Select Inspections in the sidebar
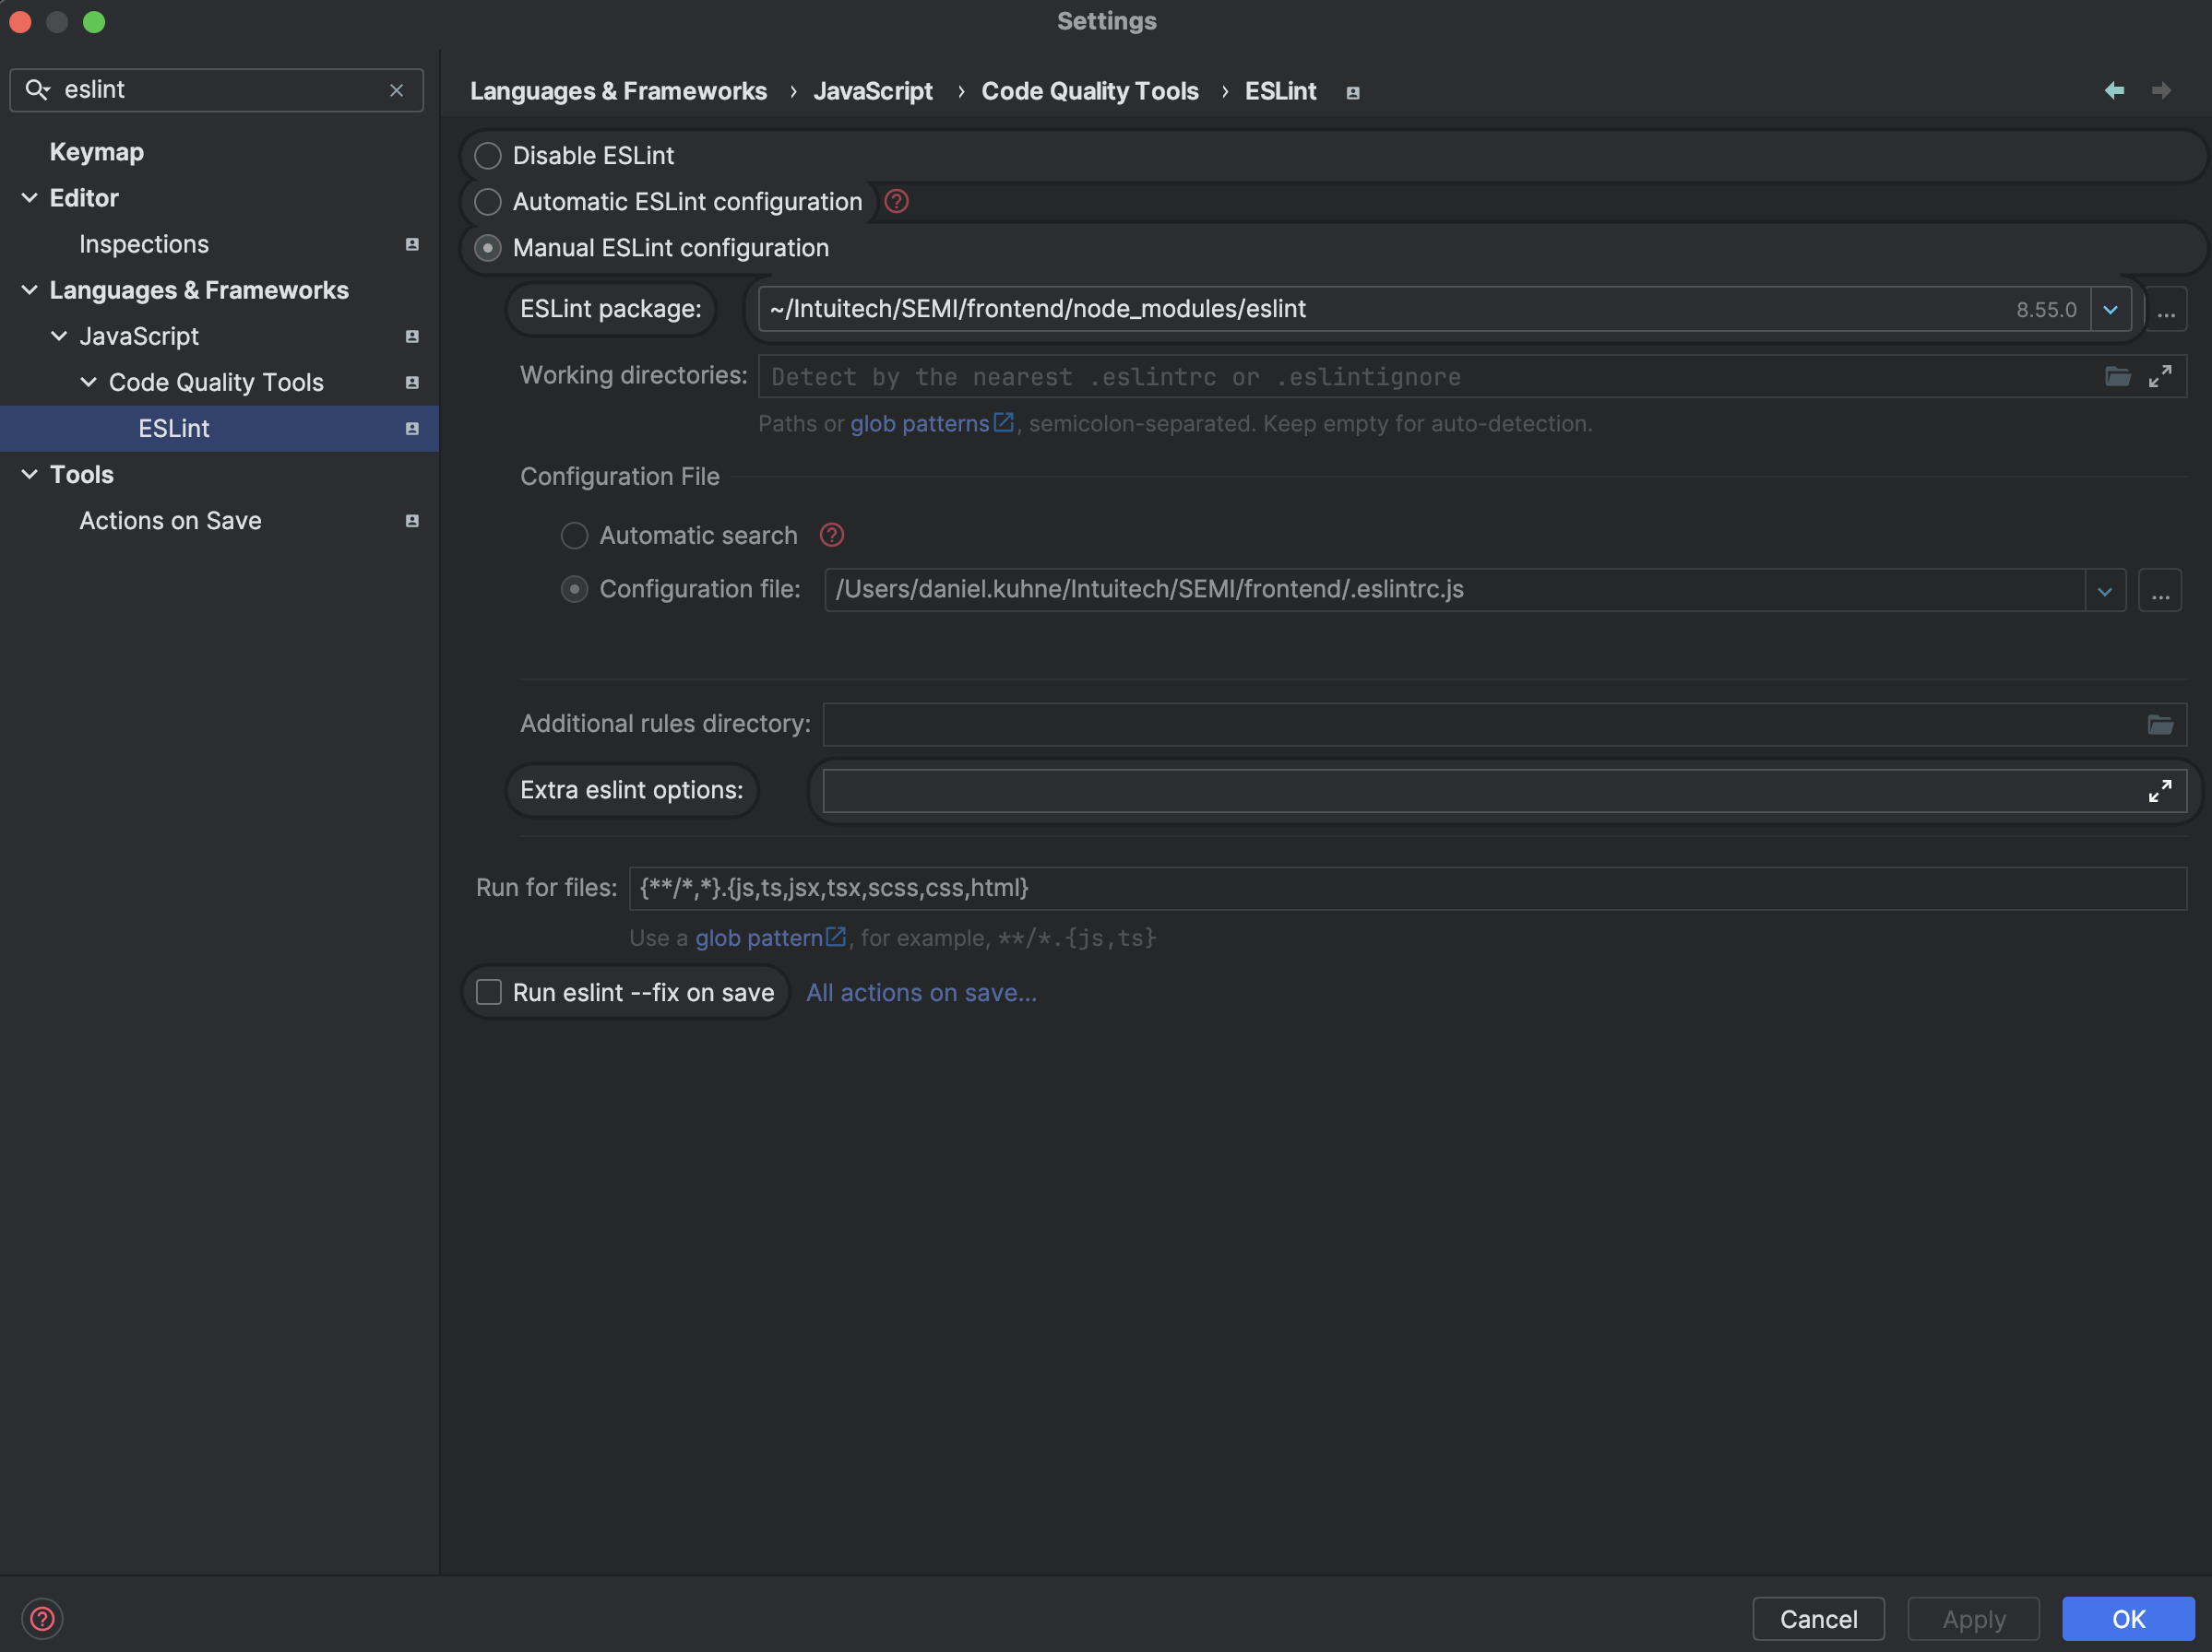 [143, 242]
